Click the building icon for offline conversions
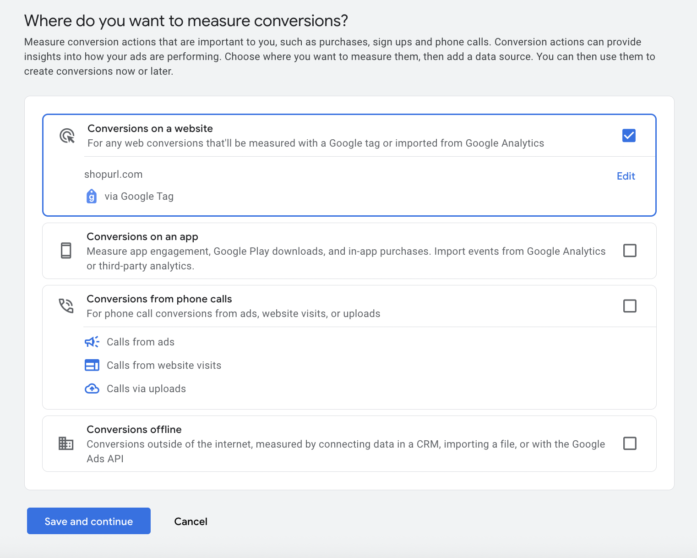Viewport: 697px width, 558px height. (x=66, y=443)
